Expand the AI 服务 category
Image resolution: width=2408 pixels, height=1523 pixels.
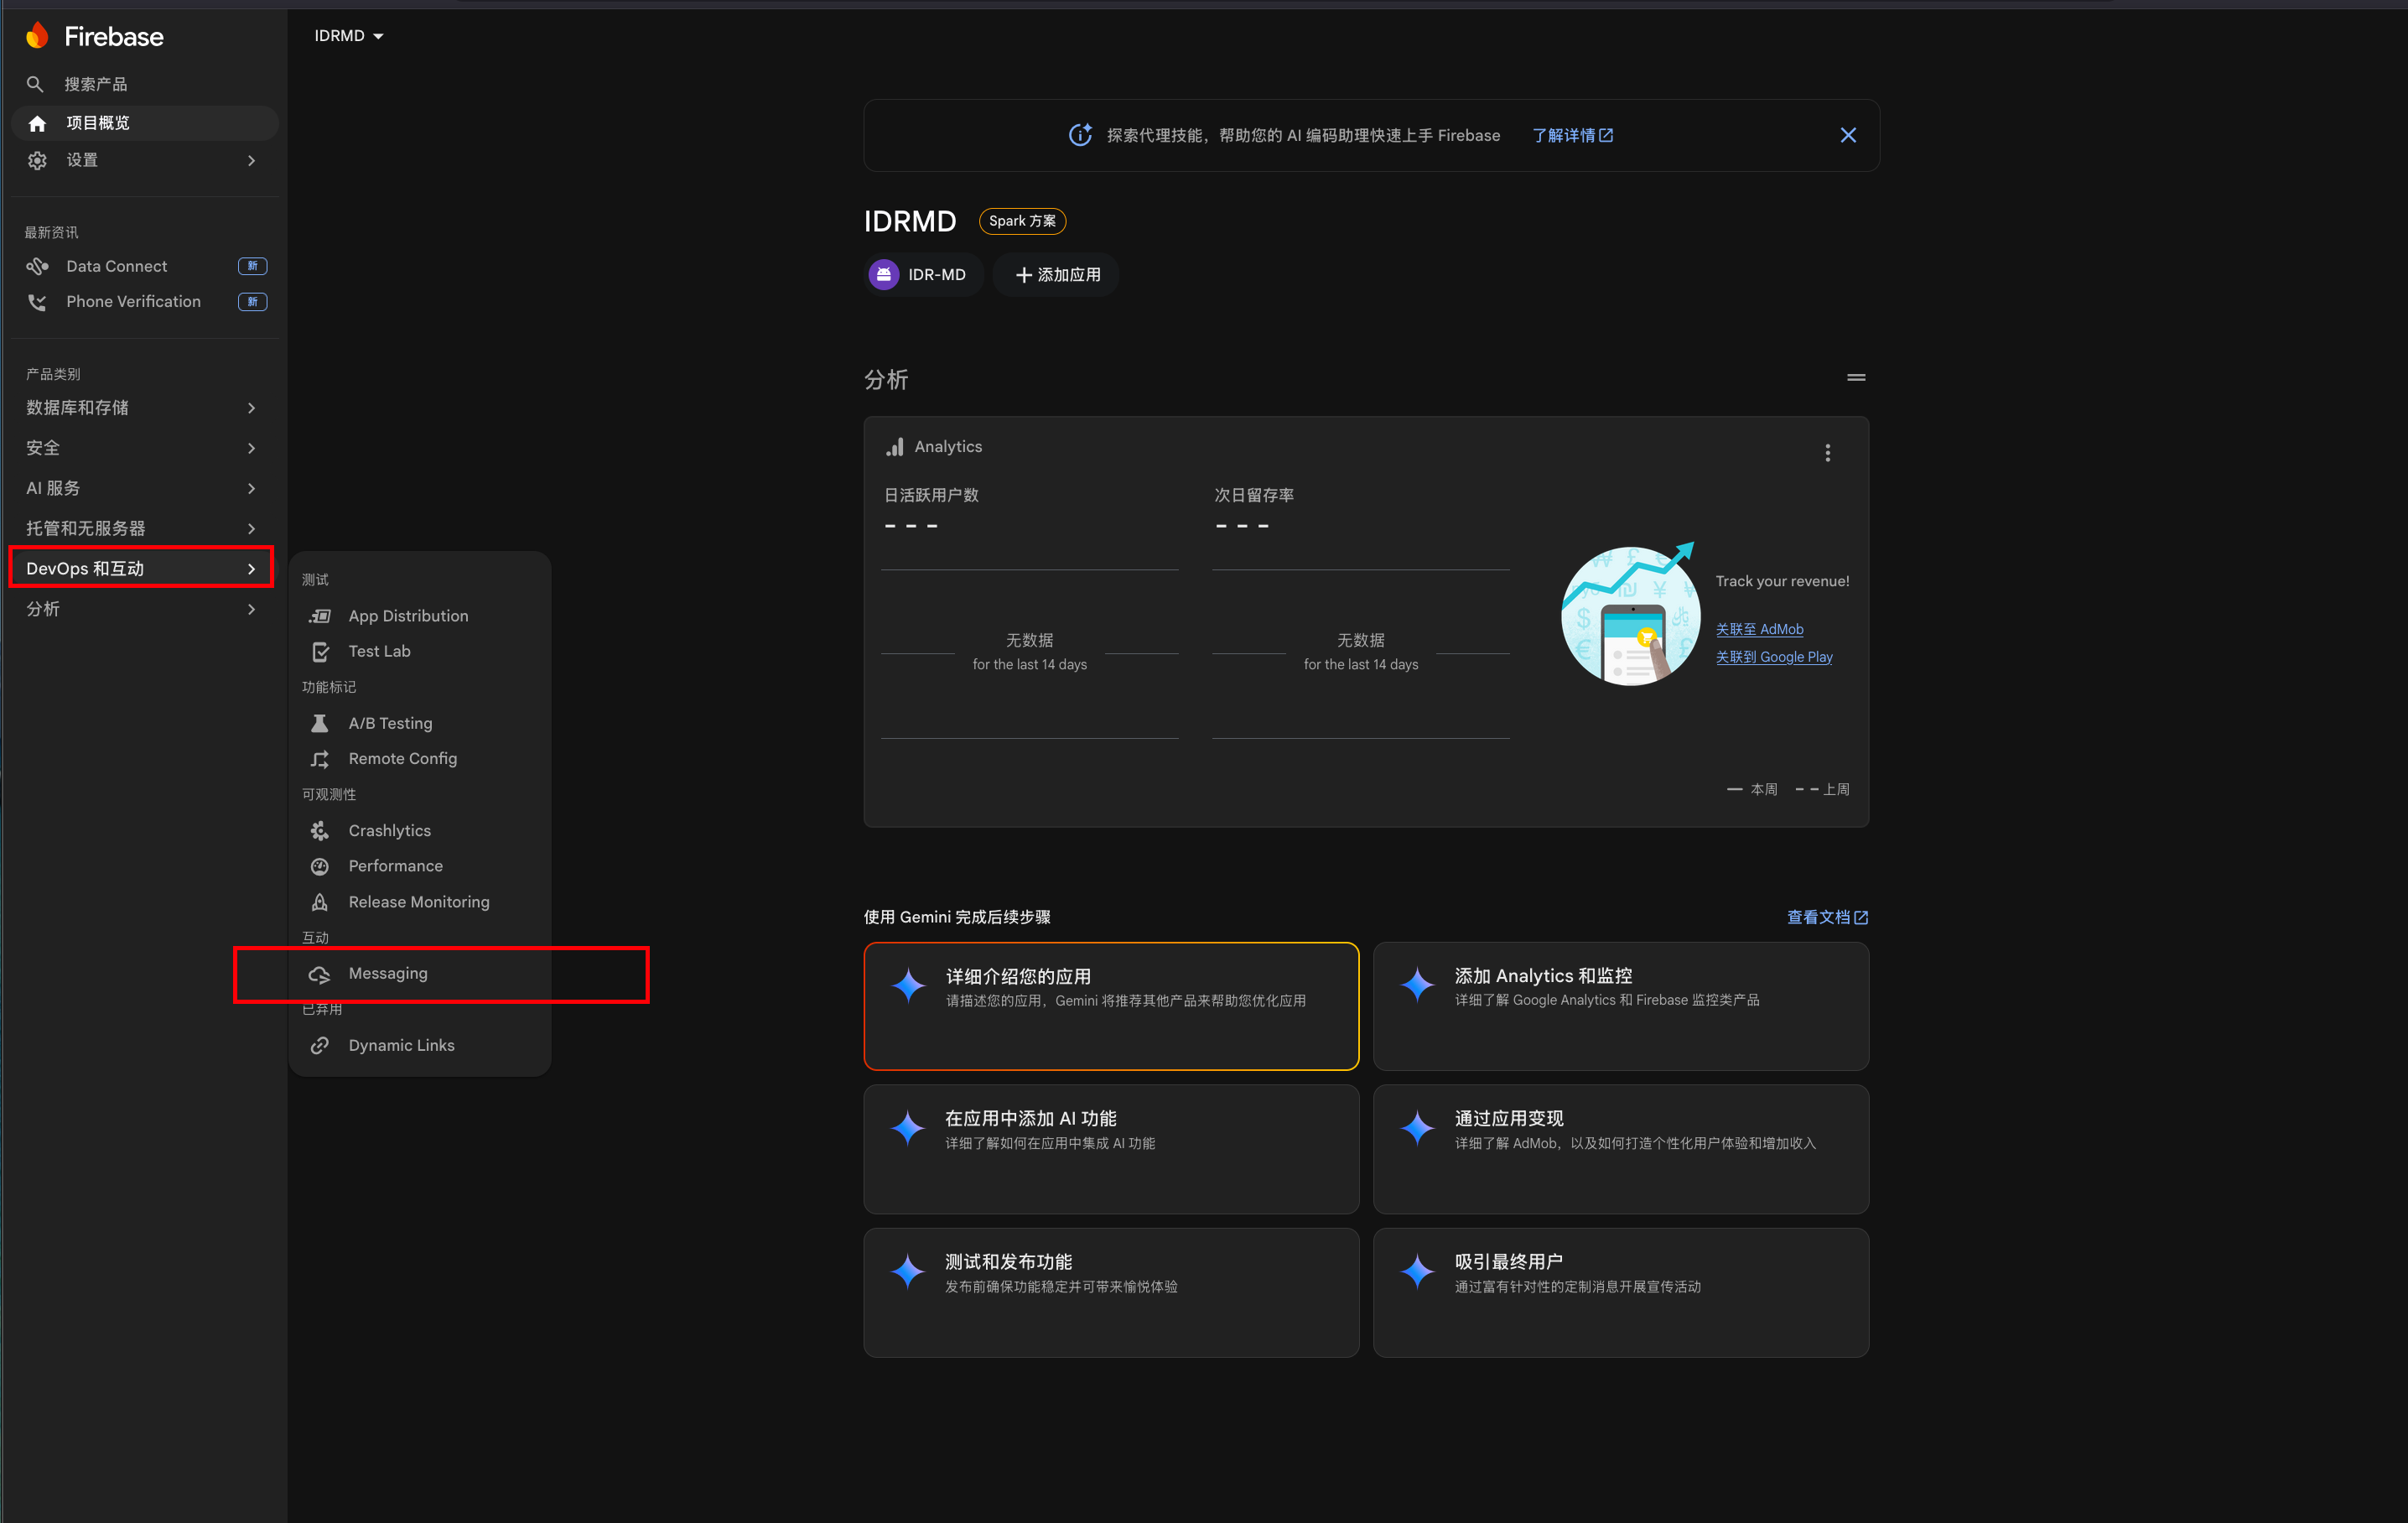pos(141,488)
